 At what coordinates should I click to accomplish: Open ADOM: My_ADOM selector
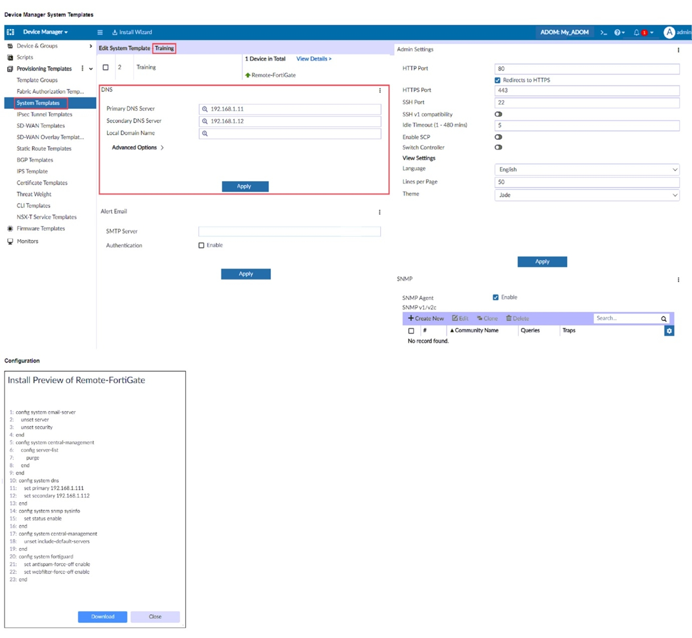point(564,32)
